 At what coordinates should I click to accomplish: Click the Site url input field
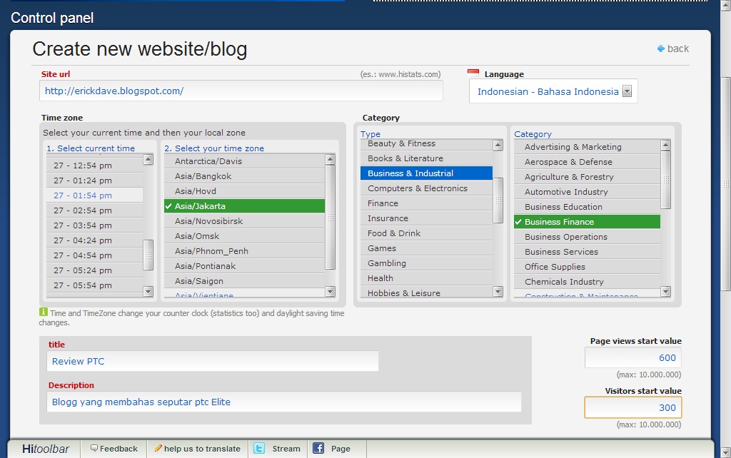pos(241,91)
